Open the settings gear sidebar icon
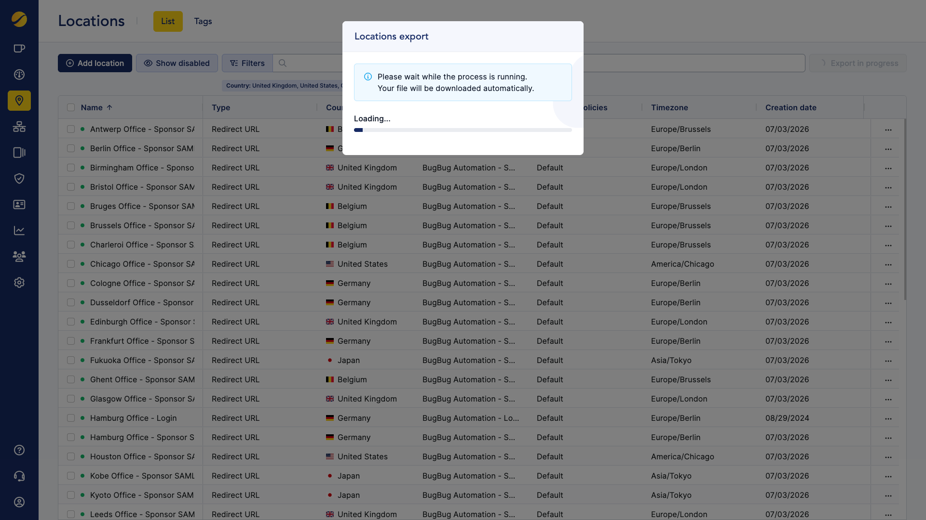 [19, 283]
